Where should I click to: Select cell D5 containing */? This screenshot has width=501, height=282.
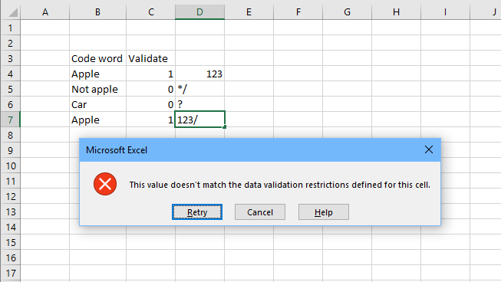199,89
